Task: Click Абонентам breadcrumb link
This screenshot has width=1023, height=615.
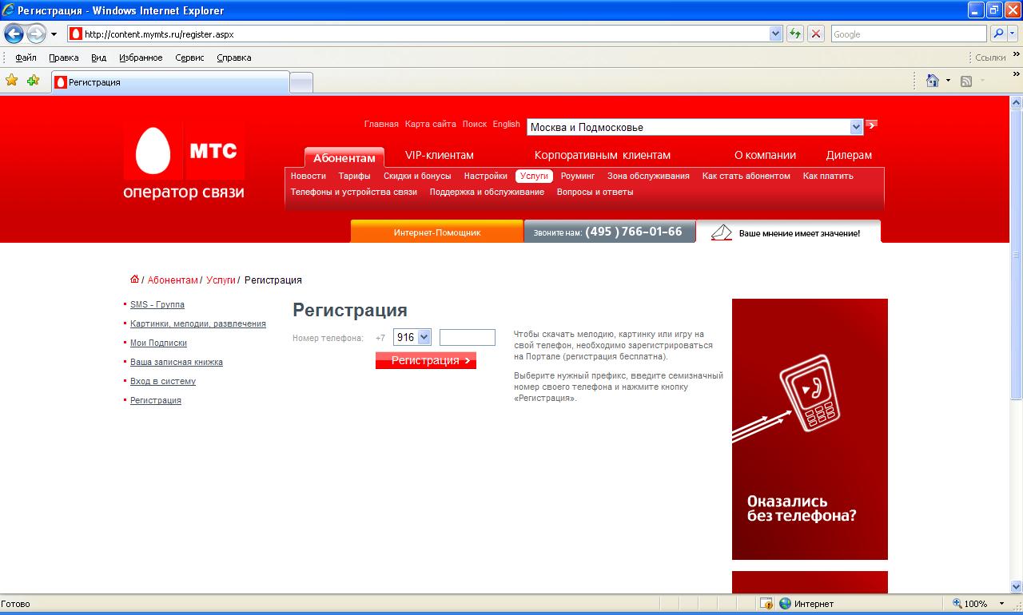Action: coord(173,280)
